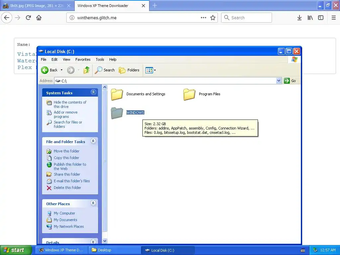The image size is (340, 255).
Task: Click the WINDOWS folder name label
Action: 135,113
